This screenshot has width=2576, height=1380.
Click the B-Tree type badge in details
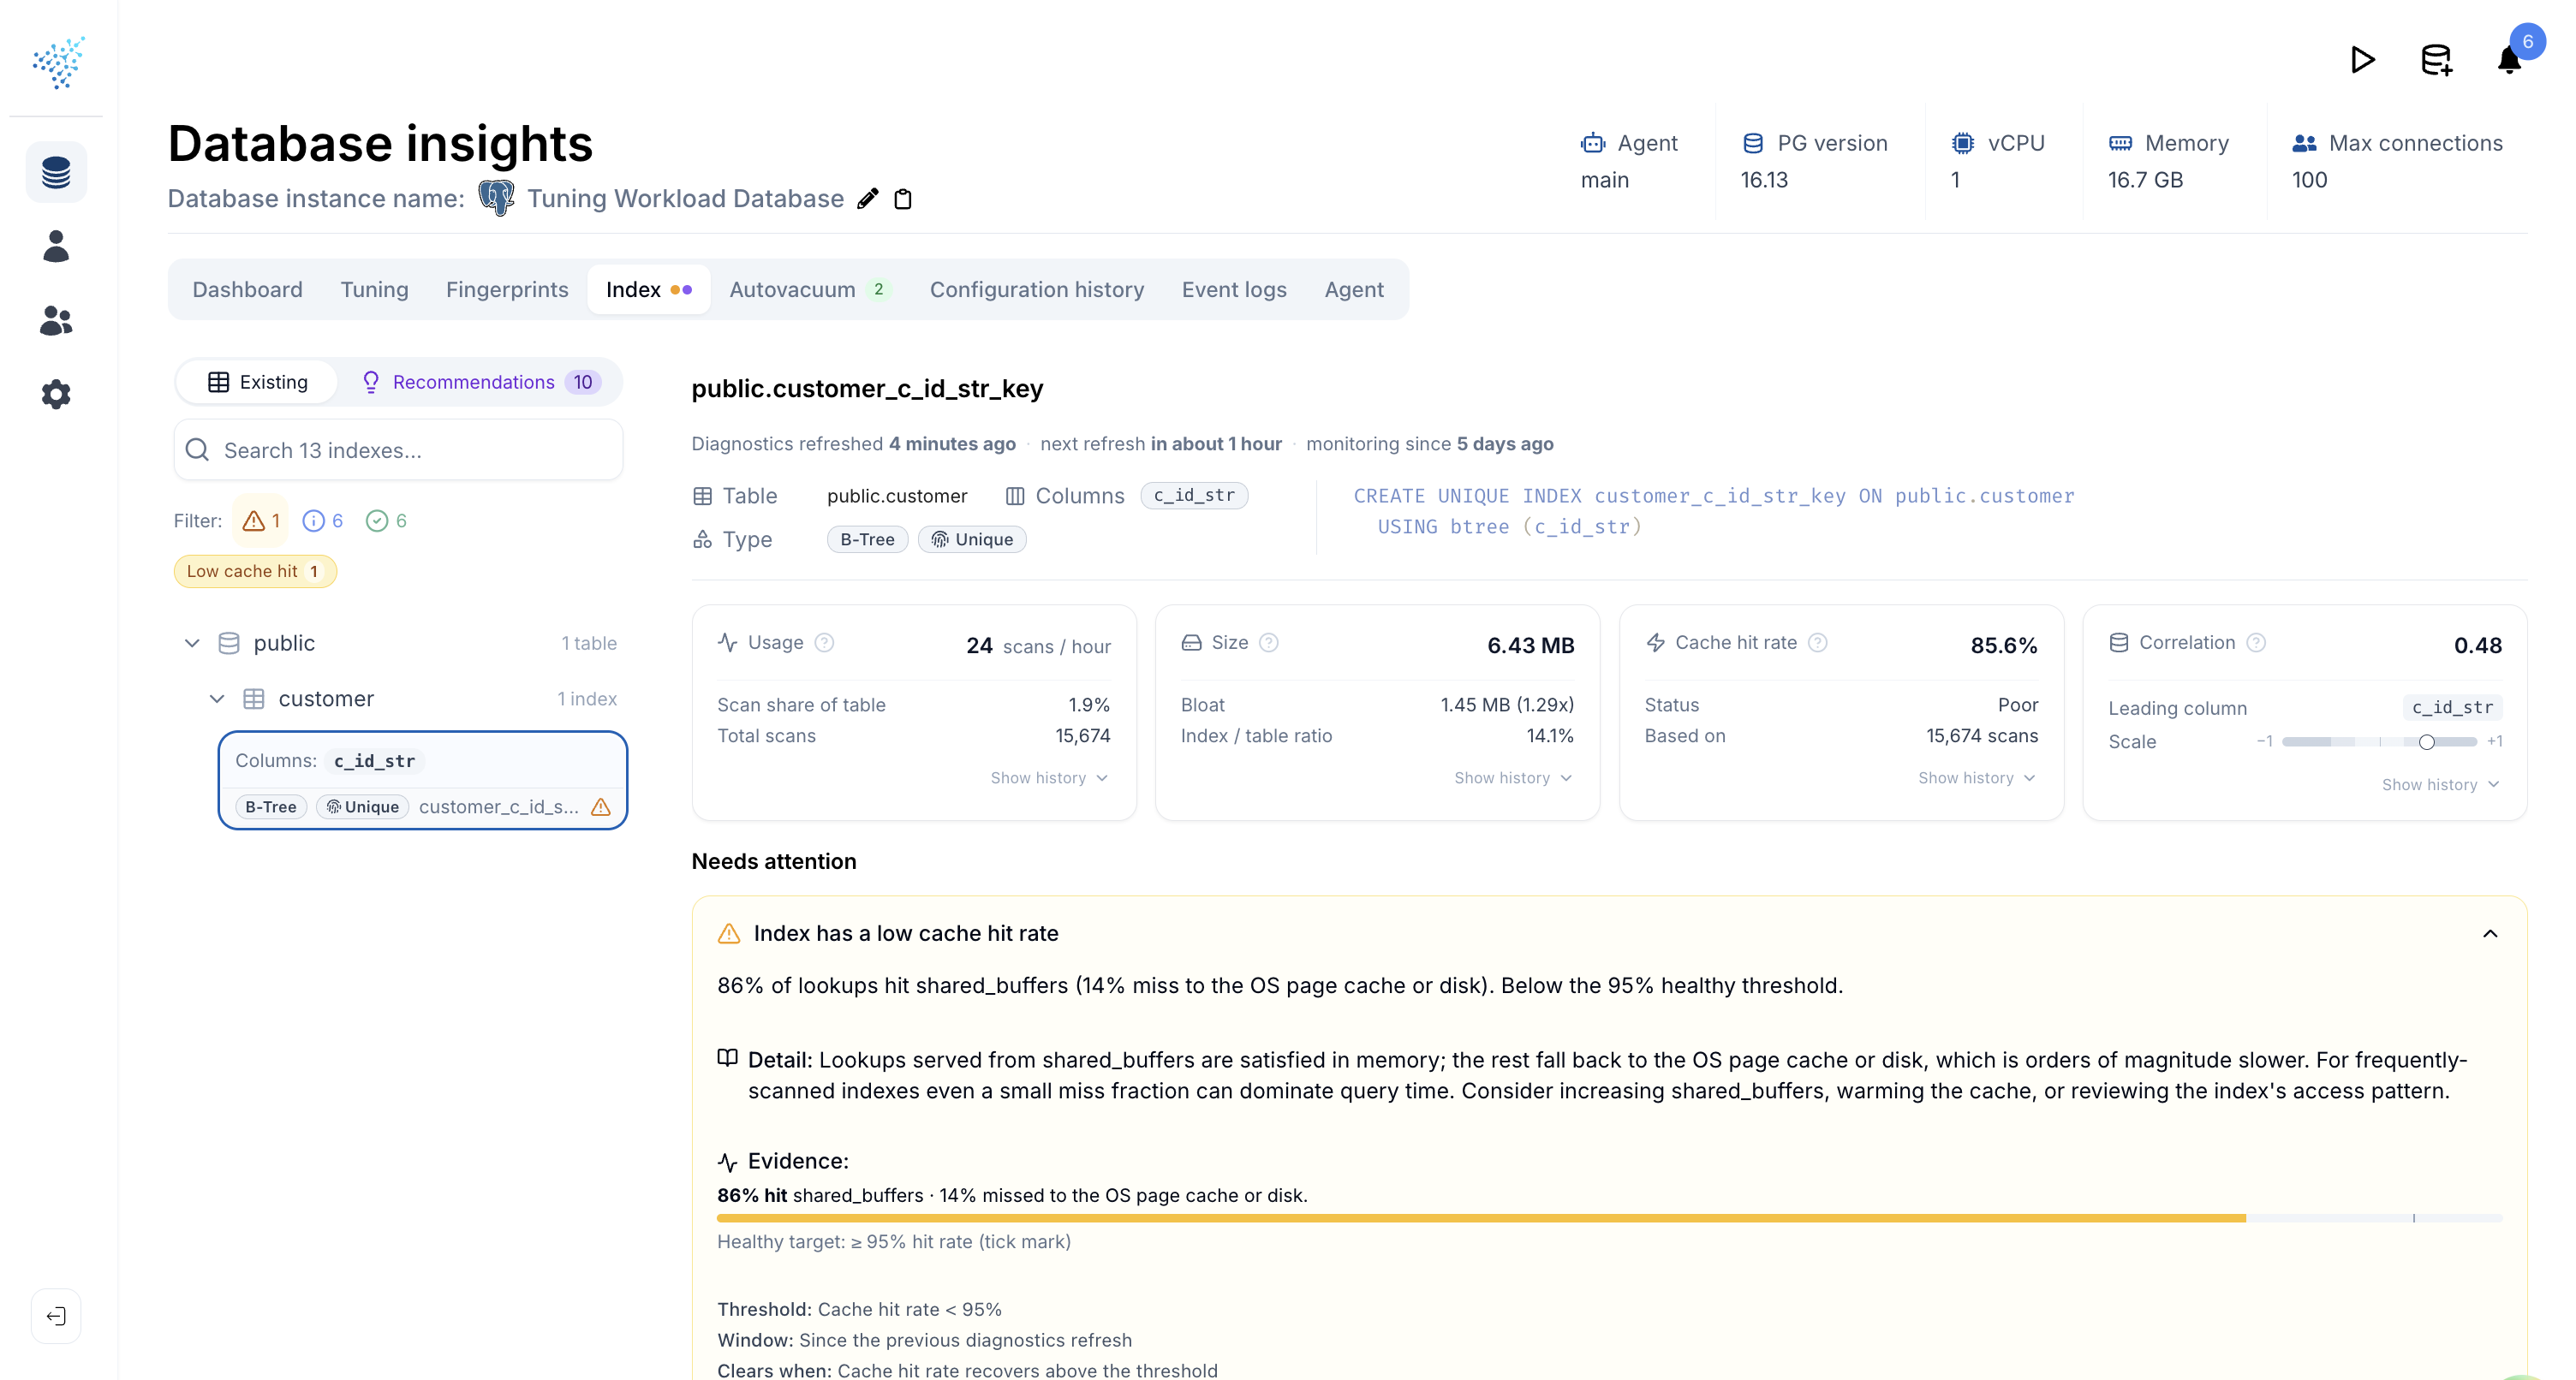(x=867, y=540)
